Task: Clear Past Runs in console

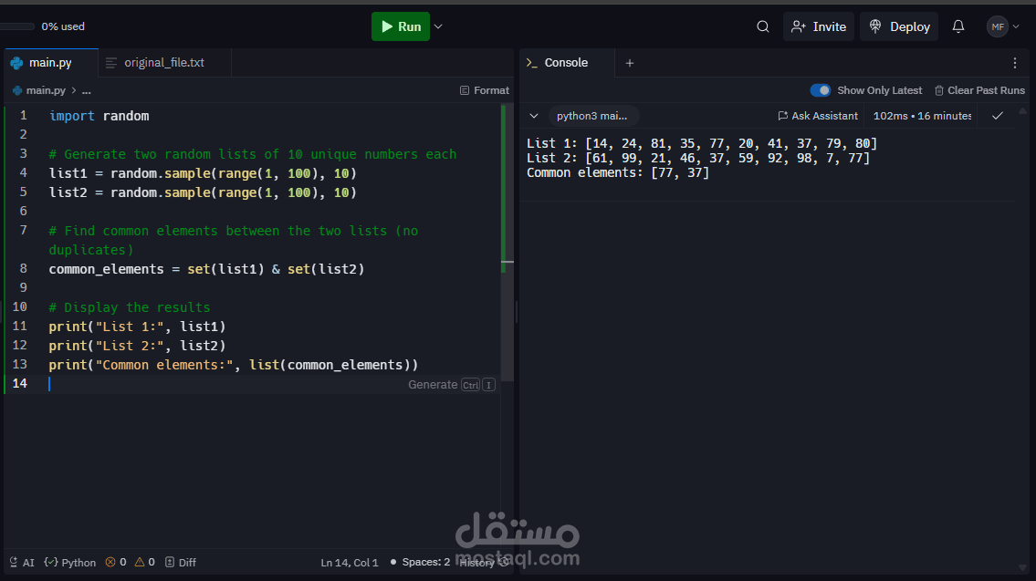Action: [x=979, y=90]
